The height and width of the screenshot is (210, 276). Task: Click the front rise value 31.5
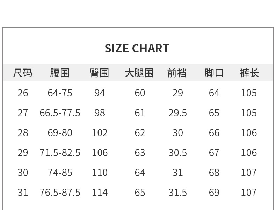(177, 193)
